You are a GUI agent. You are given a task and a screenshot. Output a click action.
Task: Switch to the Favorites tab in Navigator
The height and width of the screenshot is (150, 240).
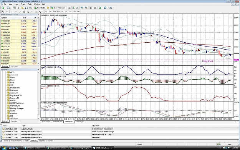tap(14, 121)
